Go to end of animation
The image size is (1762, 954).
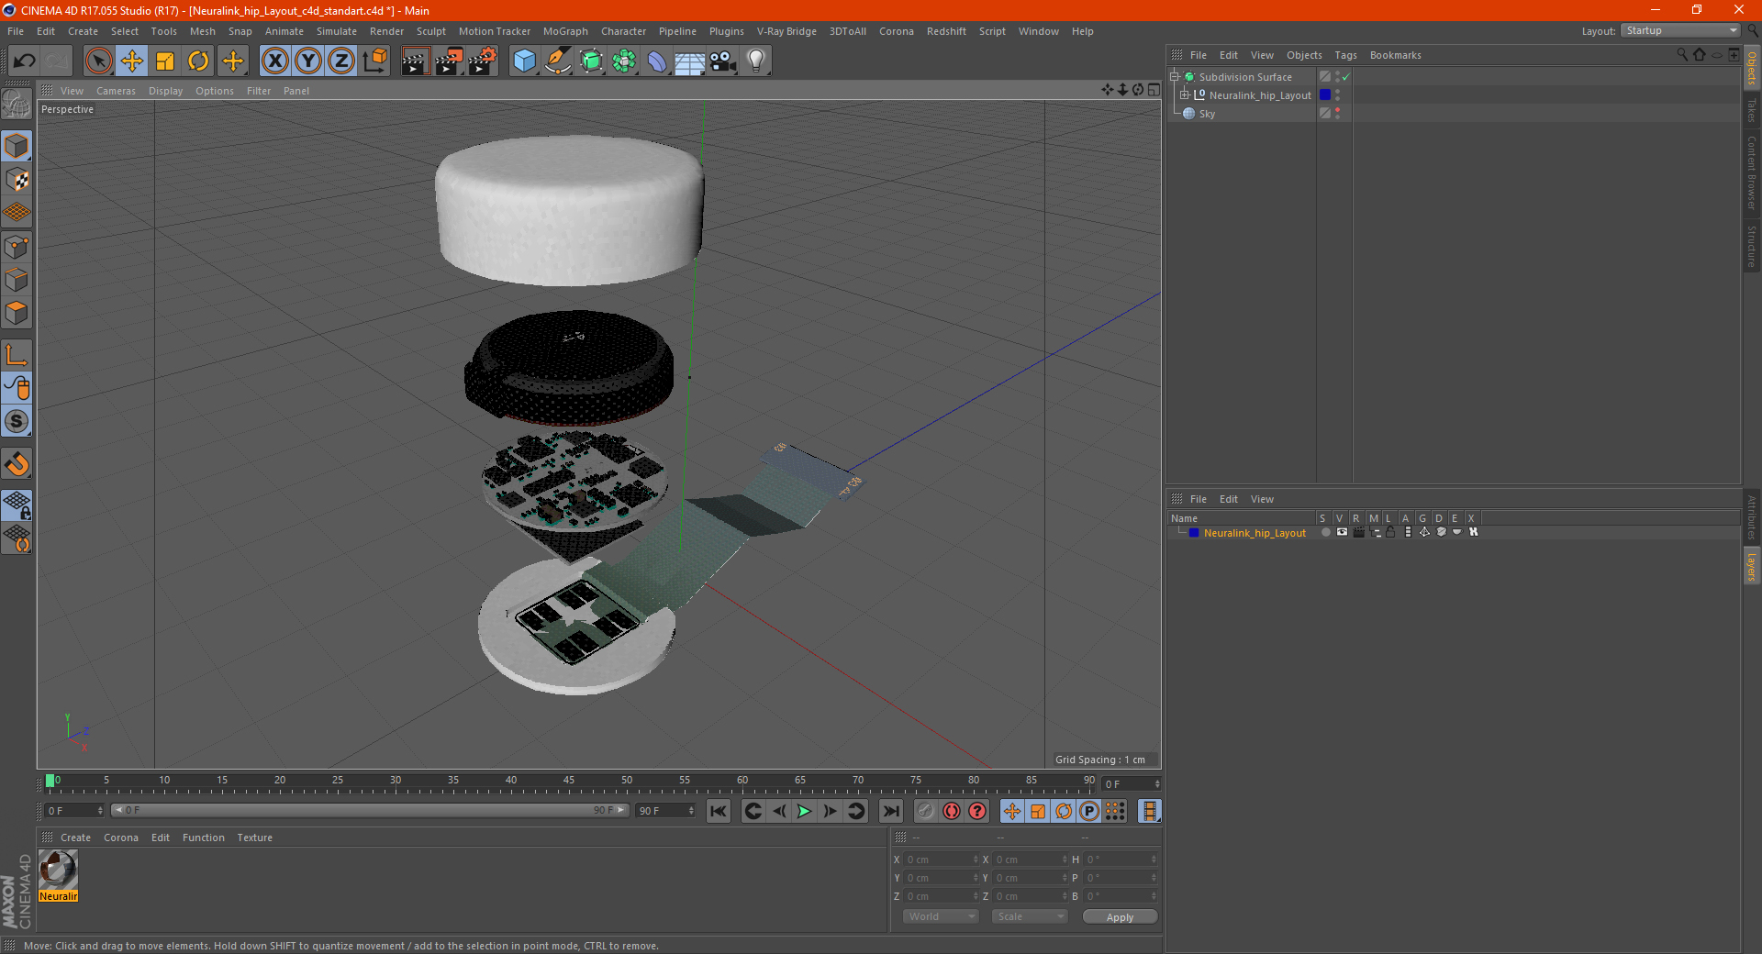(890, 811)
